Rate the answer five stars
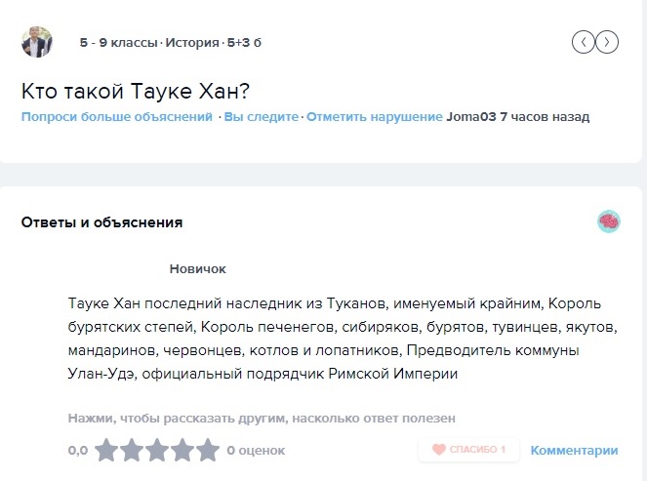 pos(207,450)
